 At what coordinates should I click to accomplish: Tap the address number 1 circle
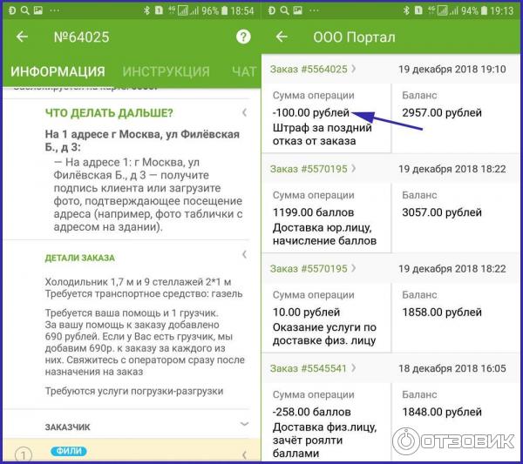(x=24, y=455)
